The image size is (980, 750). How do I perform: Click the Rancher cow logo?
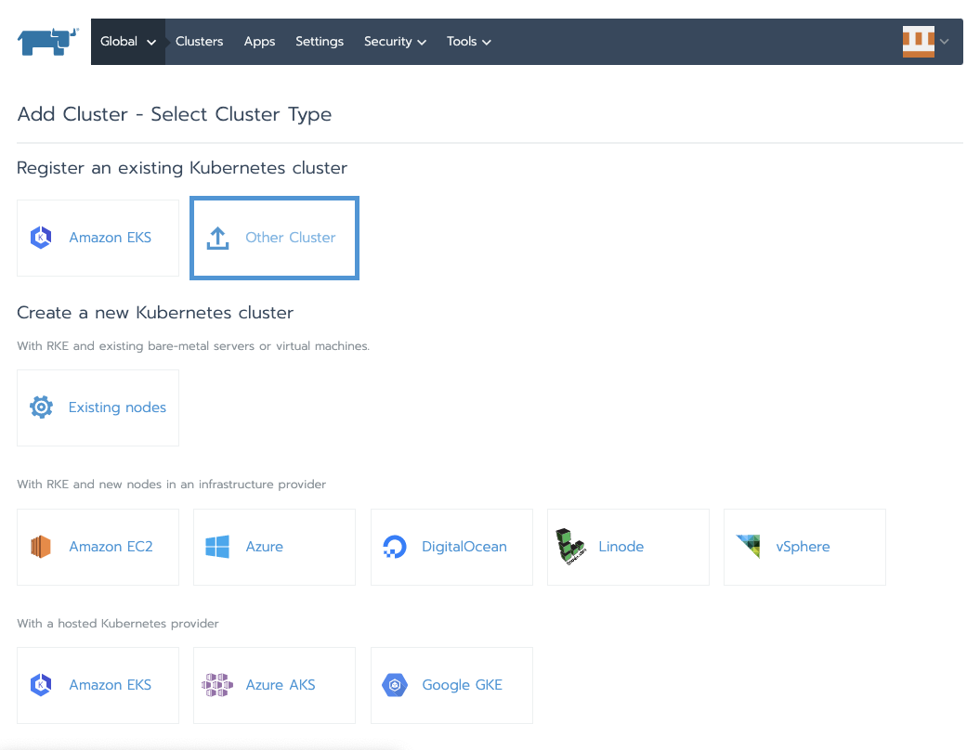pyautogui.click(x=47, y=42)
